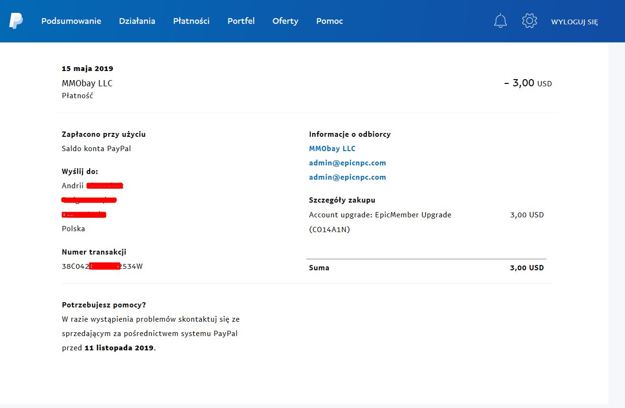
Task: Click the name "Andrii" in shipping address
Action: 73,186
